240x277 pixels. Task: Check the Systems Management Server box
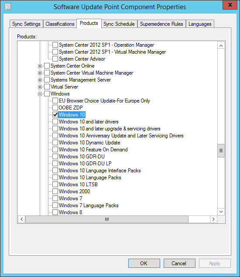tap(47, 80)
